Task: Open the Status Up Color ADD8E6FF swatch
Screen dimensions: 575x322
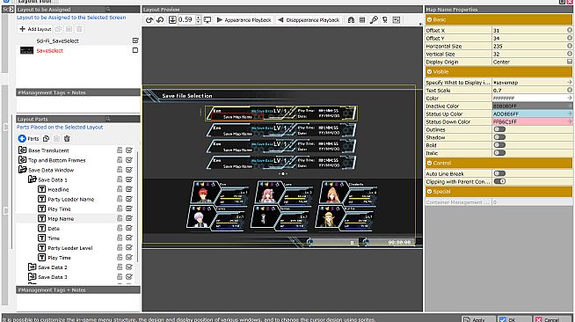Action: point(532,113)
